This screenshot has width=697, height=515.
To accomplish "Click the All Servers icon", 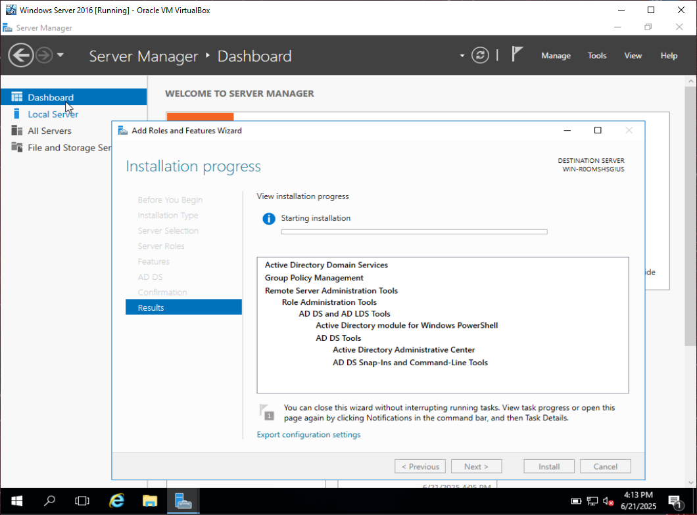I will tap(17, 131).
